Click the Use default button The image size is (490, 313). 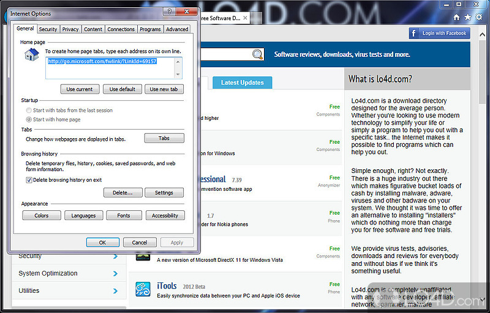(122, 89)
